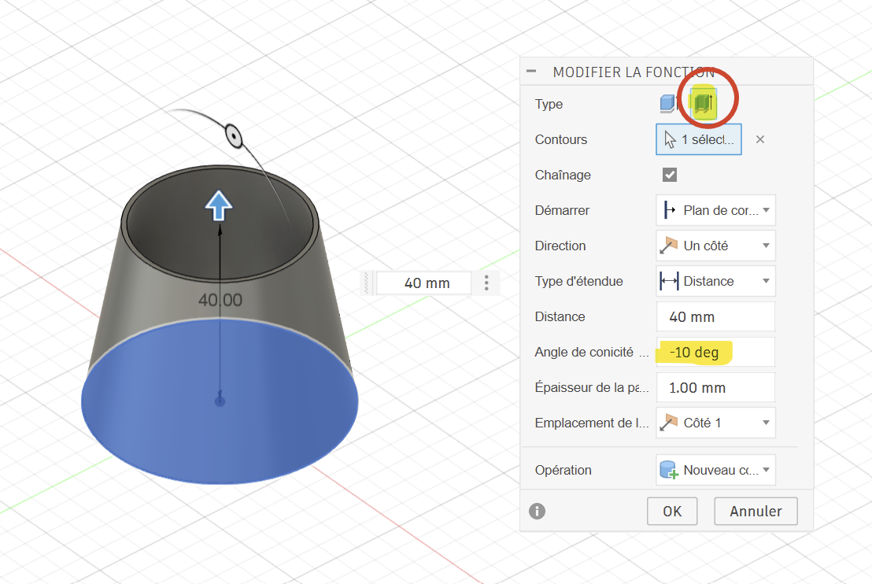The height and width of the screenshot is (584, 872).
Task: Open the Démarrer dropdown showing Plan de cor...
Action: (715, 210)
